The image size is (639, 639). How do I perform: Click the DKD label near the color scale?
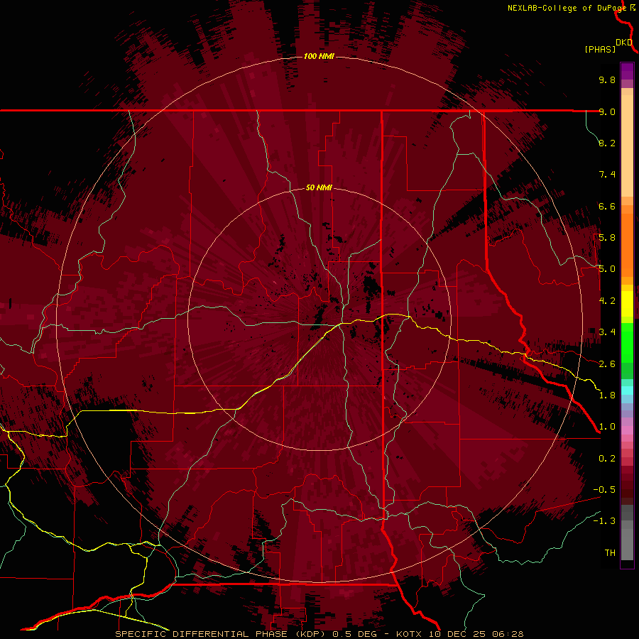tap(624, 43)
